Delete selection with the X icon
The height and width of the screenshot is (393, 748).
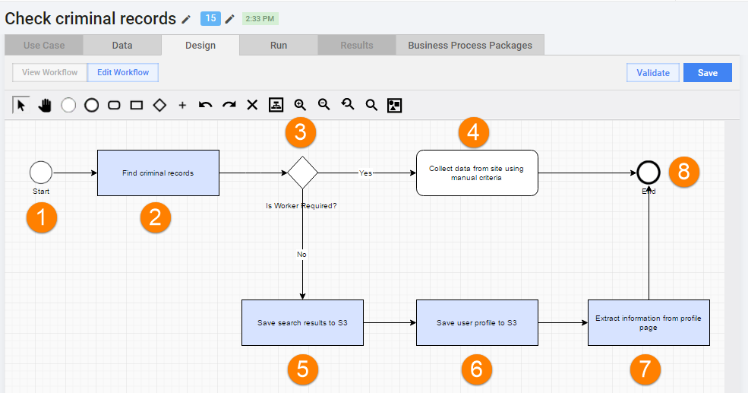tap(252, 105)
